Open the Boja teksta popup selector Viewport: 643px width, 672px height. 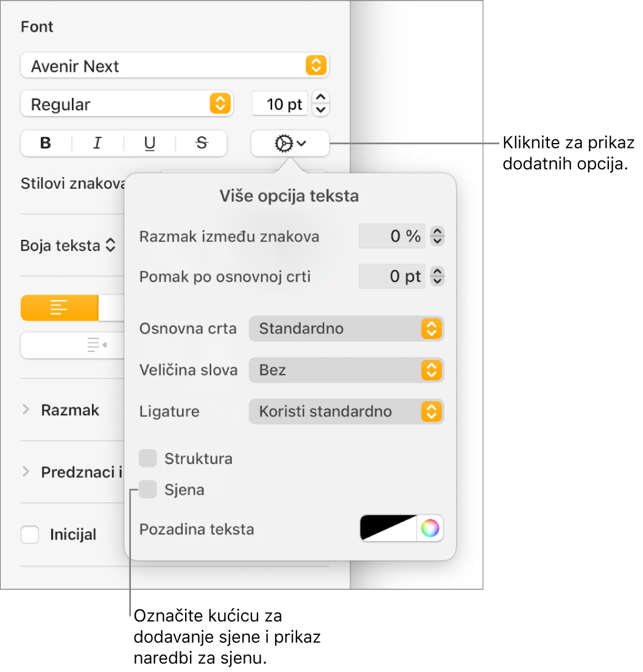(x=68, y=245)
